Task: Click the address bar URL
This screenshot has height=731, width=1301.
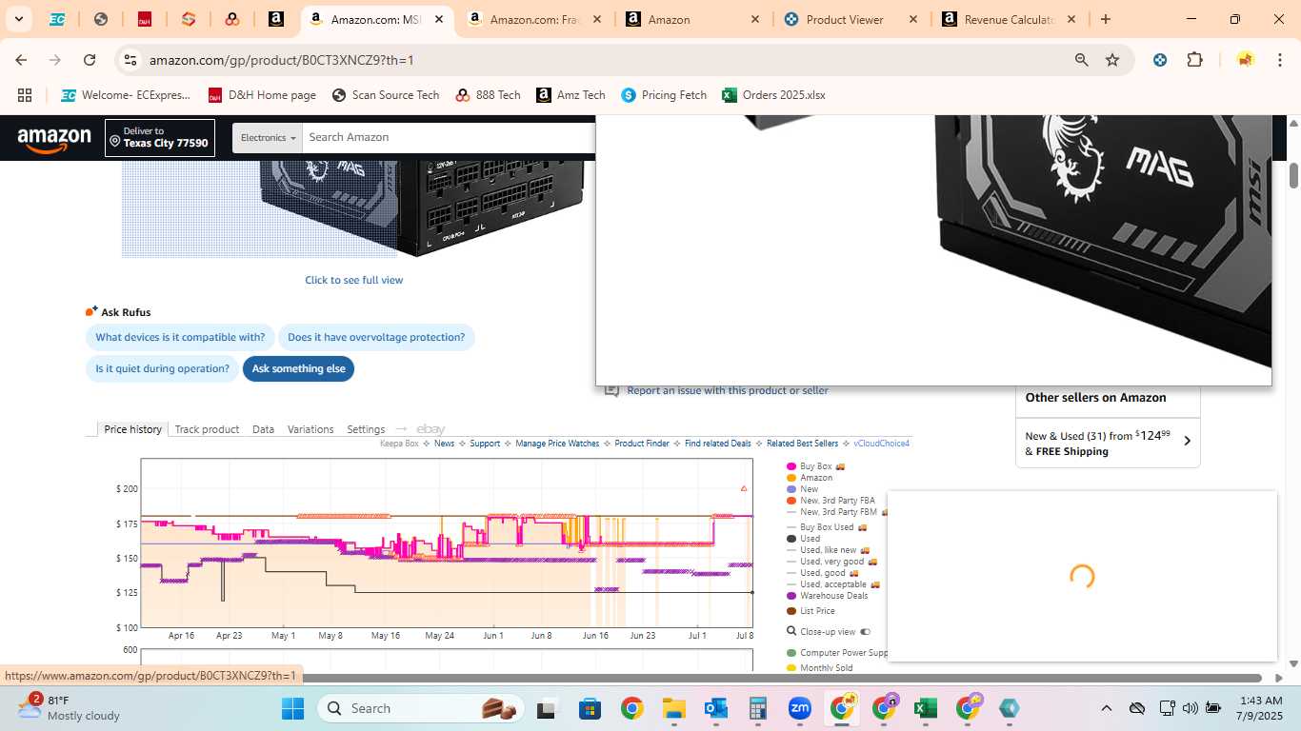Action: [x=281, y=60]
